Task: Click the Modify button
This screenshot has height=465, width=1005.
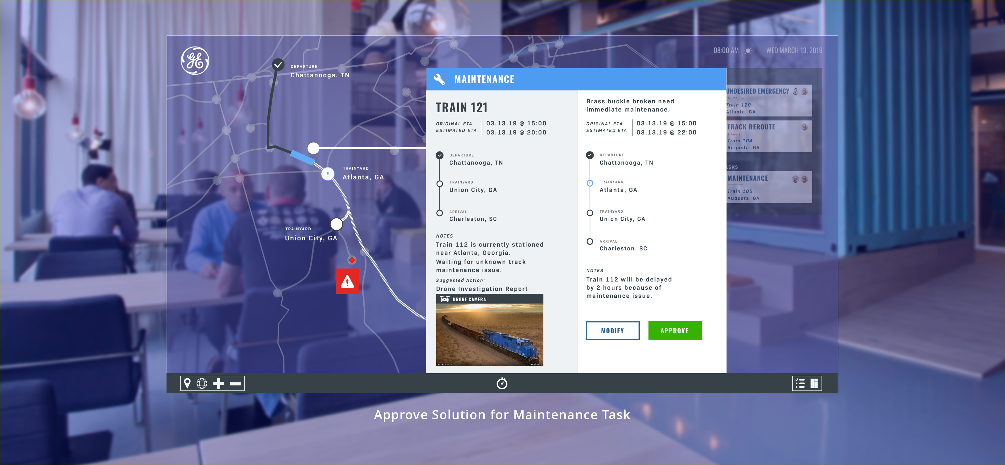Action: 612,331
